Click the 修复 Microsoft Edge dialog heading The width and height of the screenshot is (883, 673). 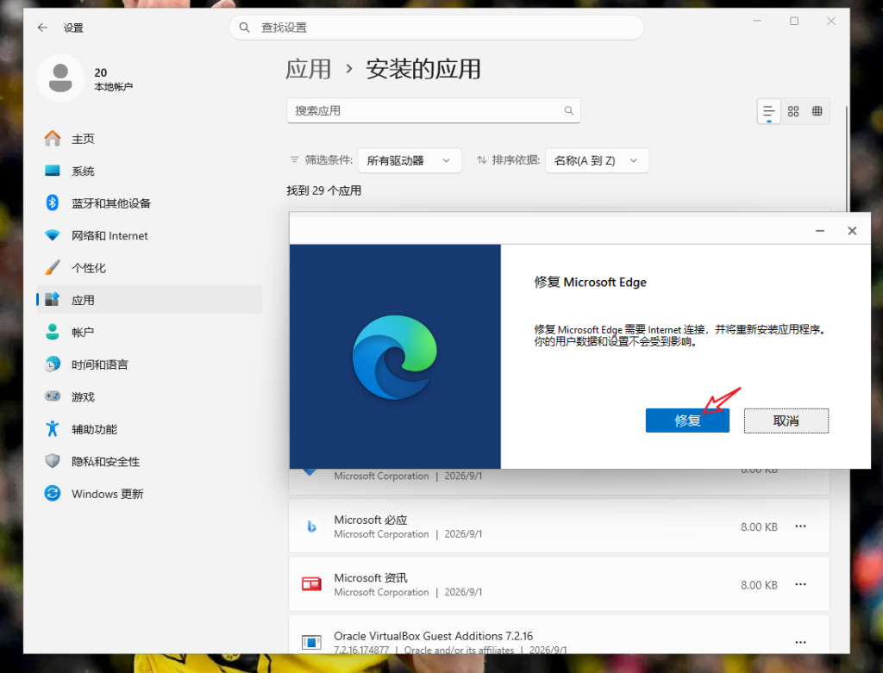tap(590, 282)
